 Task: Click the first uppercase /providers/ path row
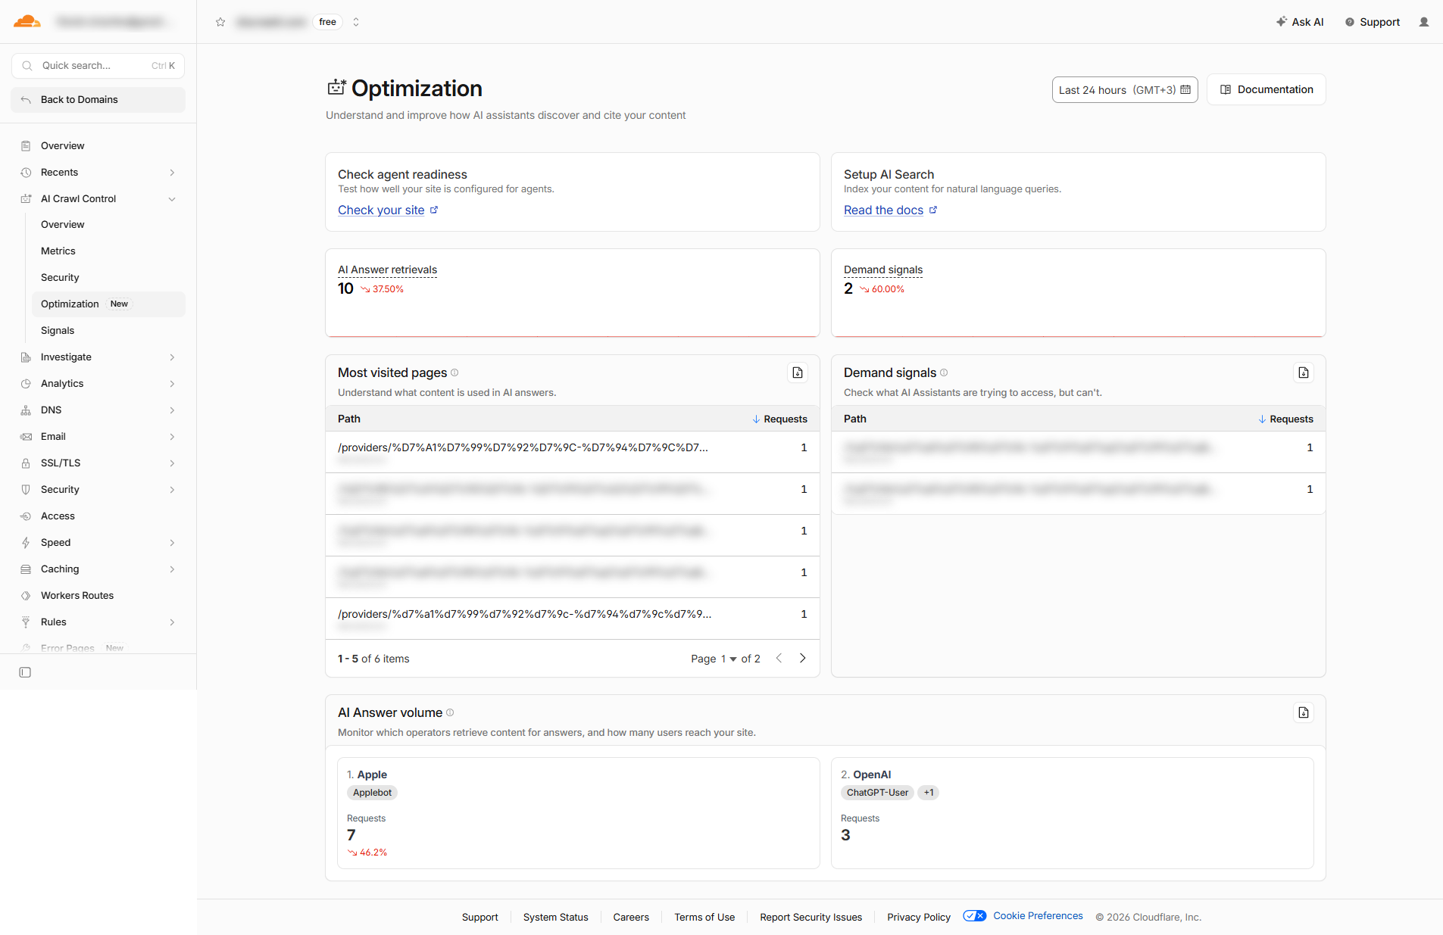point(573,453)
